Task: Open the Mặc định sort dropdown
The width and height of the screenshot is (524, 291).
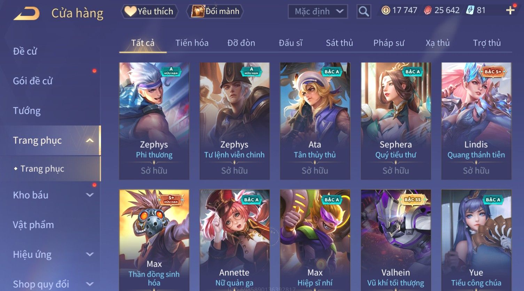Action: coord(318,11)
